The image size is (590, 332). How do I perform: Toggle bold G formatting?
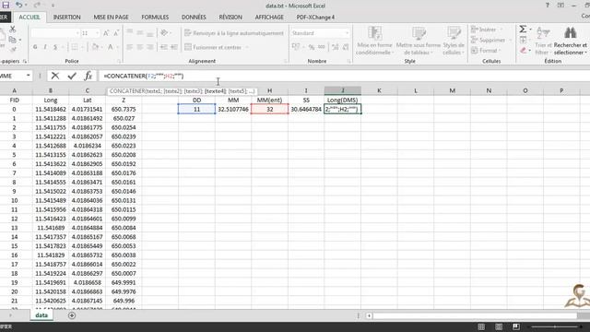pos(35,47)
